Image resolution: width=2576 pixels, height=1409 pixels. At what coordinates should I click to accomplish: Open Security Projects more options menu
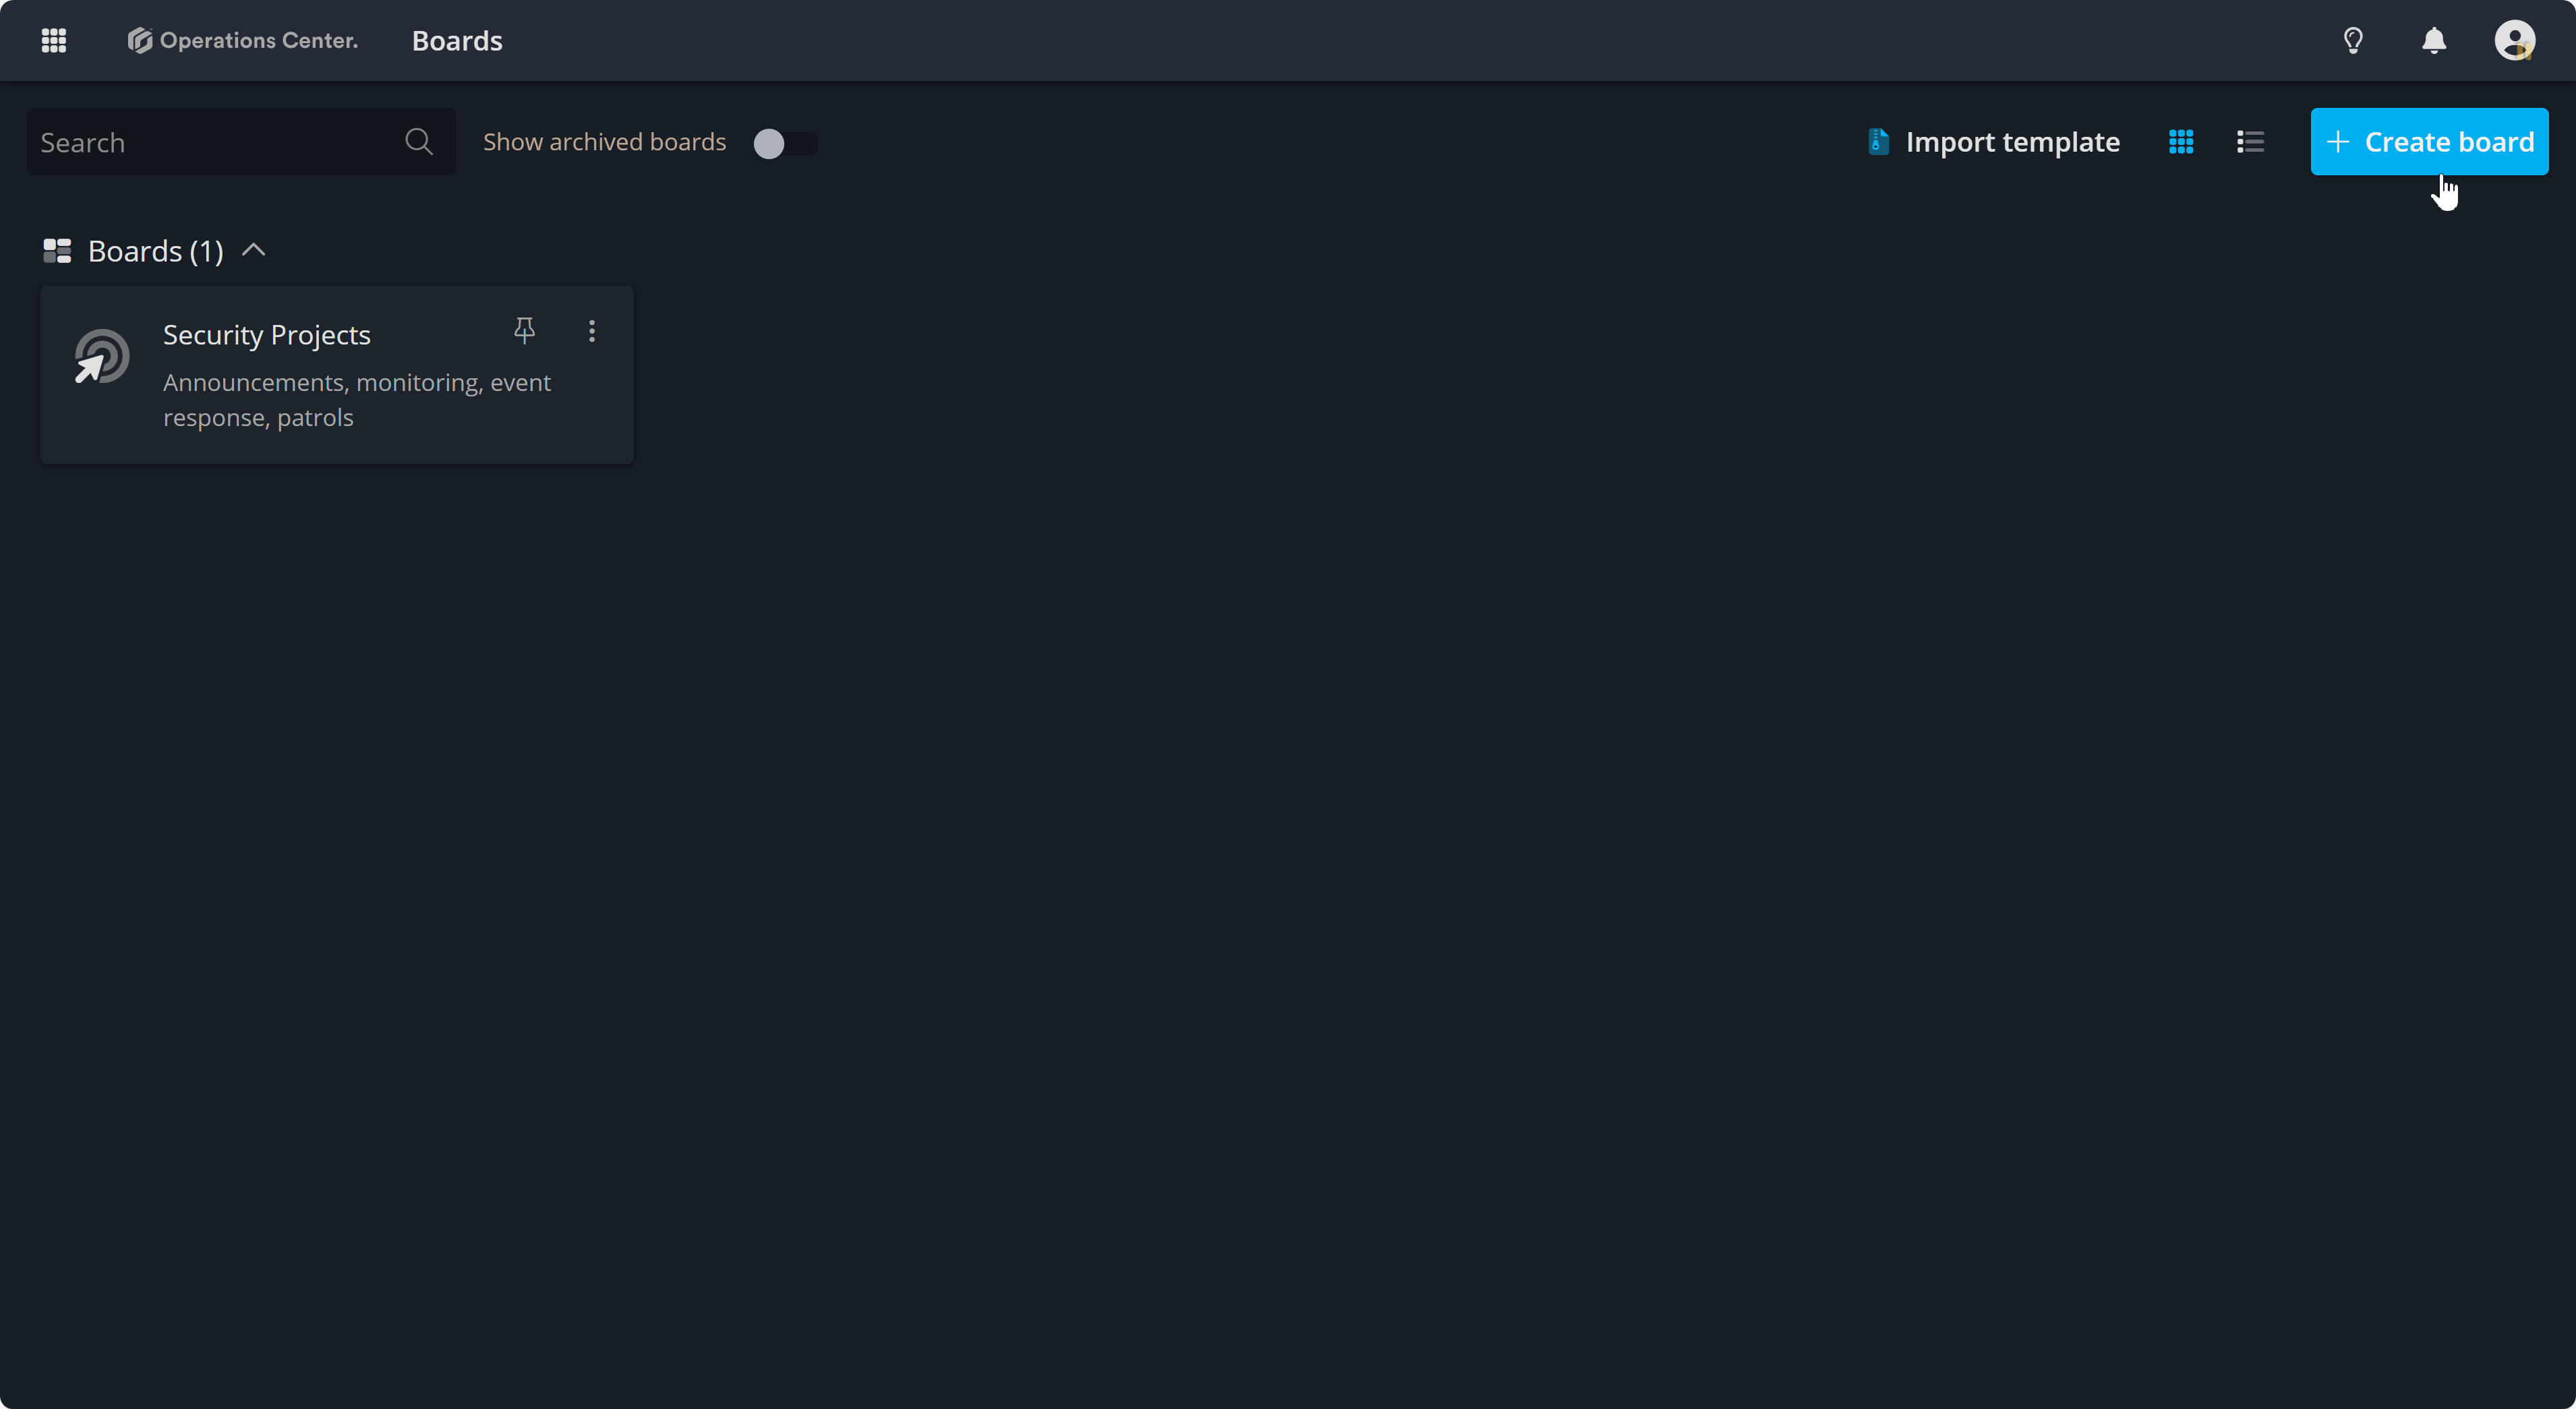click(x=592, y=331)
